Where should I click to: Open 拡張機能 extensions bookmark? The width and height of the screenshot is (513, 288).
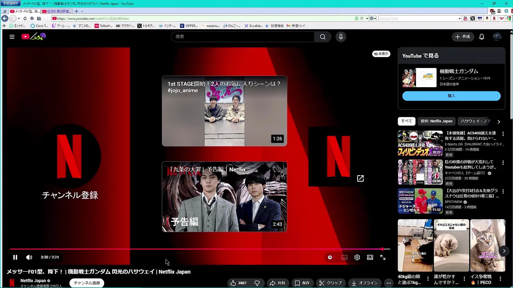pos(274,26)
